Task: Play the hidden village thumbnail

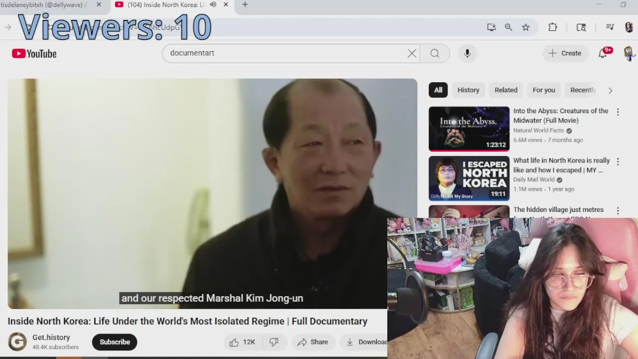Action: tap(469, 211)
